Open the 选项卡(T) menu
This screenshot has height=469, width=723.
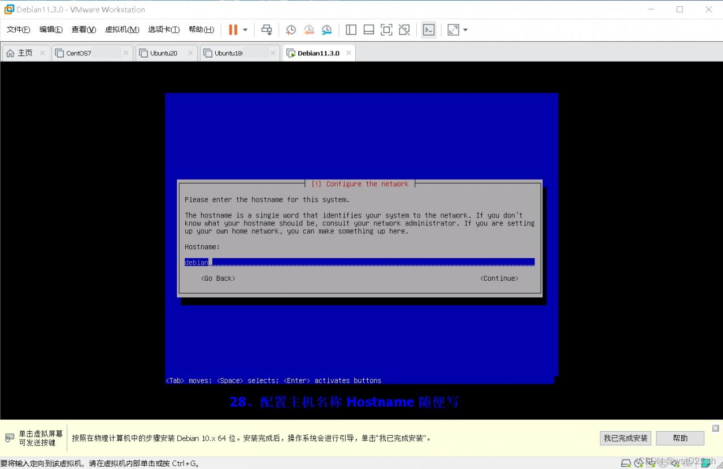point(164,30)
